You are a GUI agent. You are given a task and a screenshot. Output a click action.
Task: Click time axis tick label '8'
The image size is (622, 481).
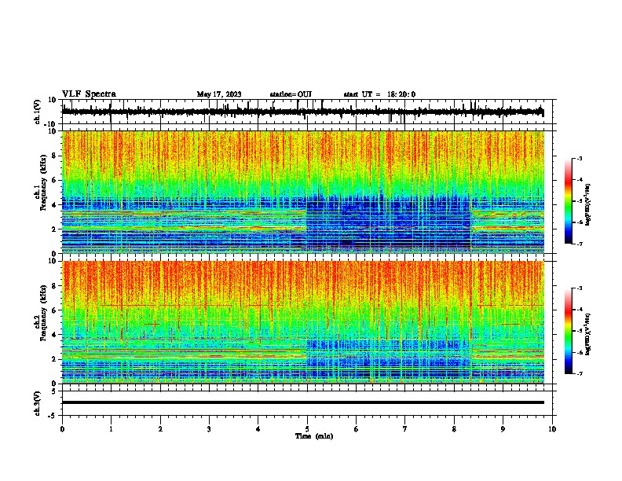coord(454,429)
